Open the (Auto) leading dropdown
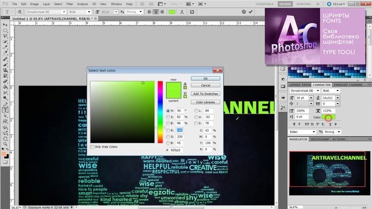 [338, 98]
